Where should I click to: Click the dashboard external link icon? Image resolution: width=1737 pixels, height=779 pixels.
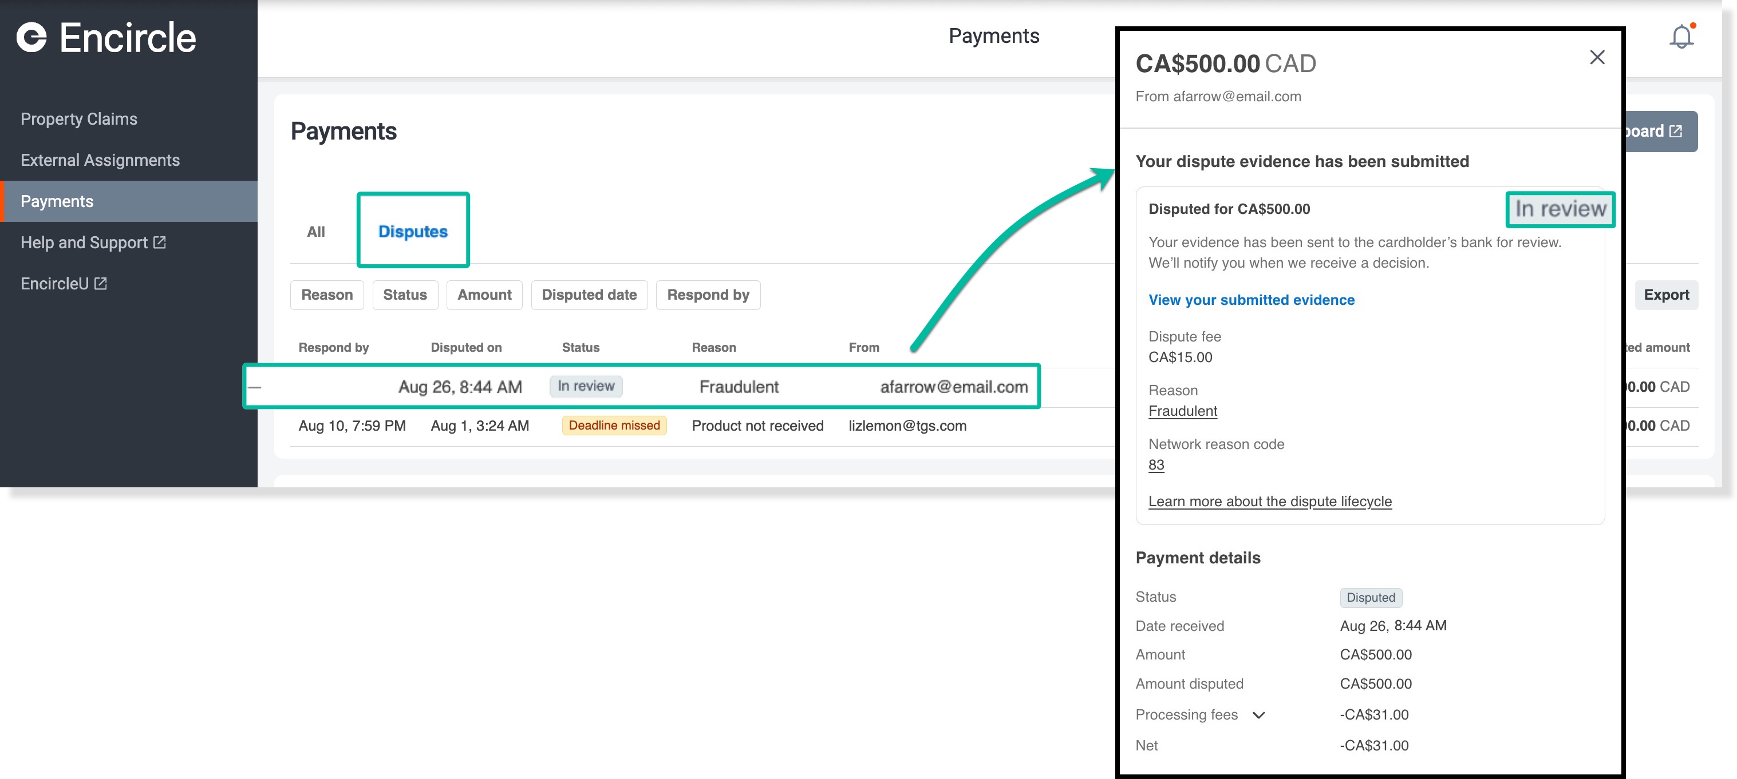tap(1675, 132)
